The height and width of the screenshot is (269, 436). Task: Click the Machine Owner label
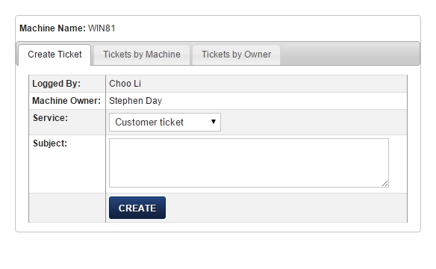66,101
